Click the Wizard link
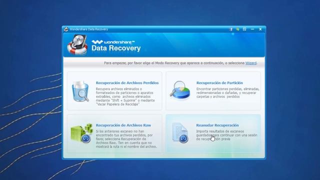Screen dimensions: 320x180 251,63
